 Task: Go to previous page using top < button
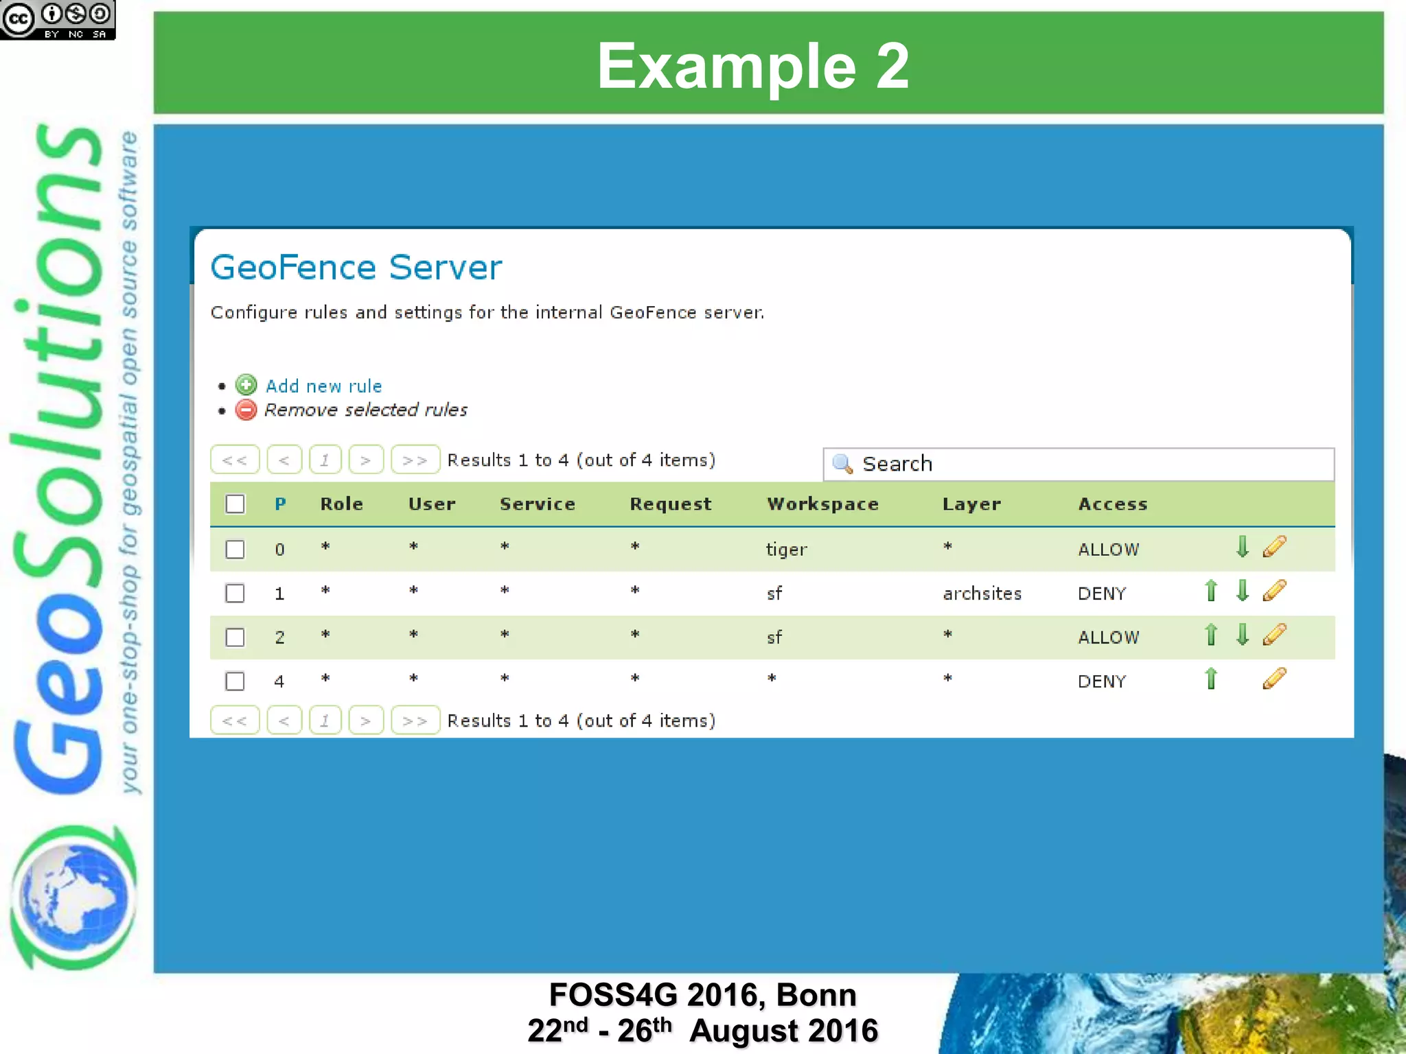[x=284, y=460]
